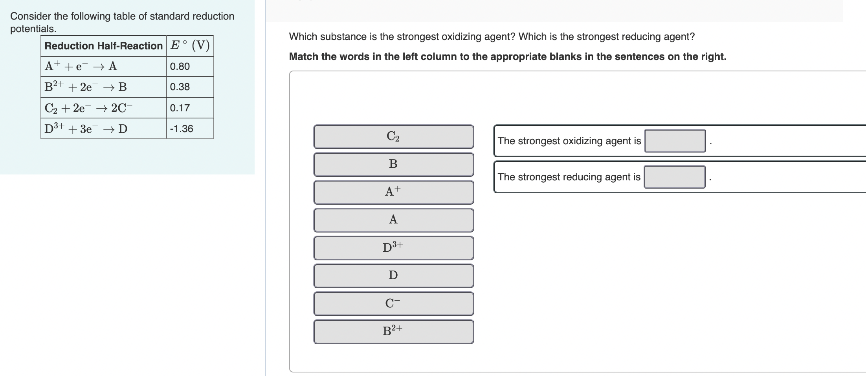Select the C⁻ answer tile
The image size is (866, 376).
point(393,303)
